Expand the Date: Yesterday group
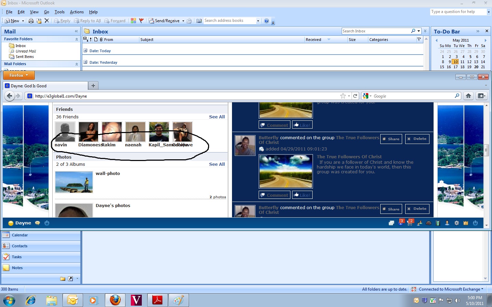Viewport: 492px width, 307px height. pos(85,62)
